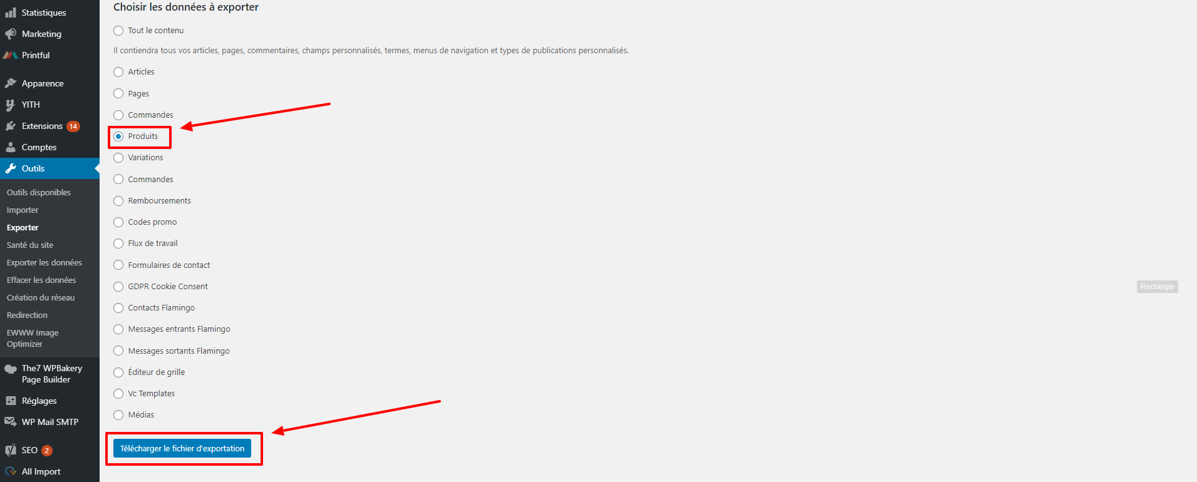The width and height of the screenshot is (1197, 482).
Task: Open Statistiques via its bar chart icon
Action: (11, 13)
